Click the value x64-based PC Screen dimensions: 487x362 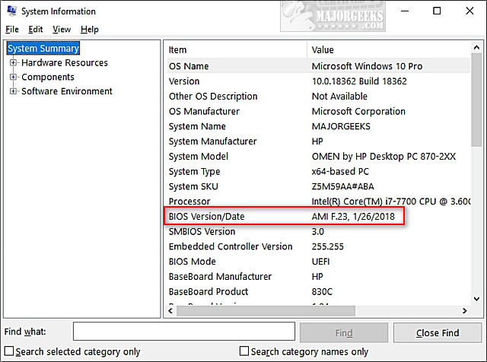pos(340,171)
